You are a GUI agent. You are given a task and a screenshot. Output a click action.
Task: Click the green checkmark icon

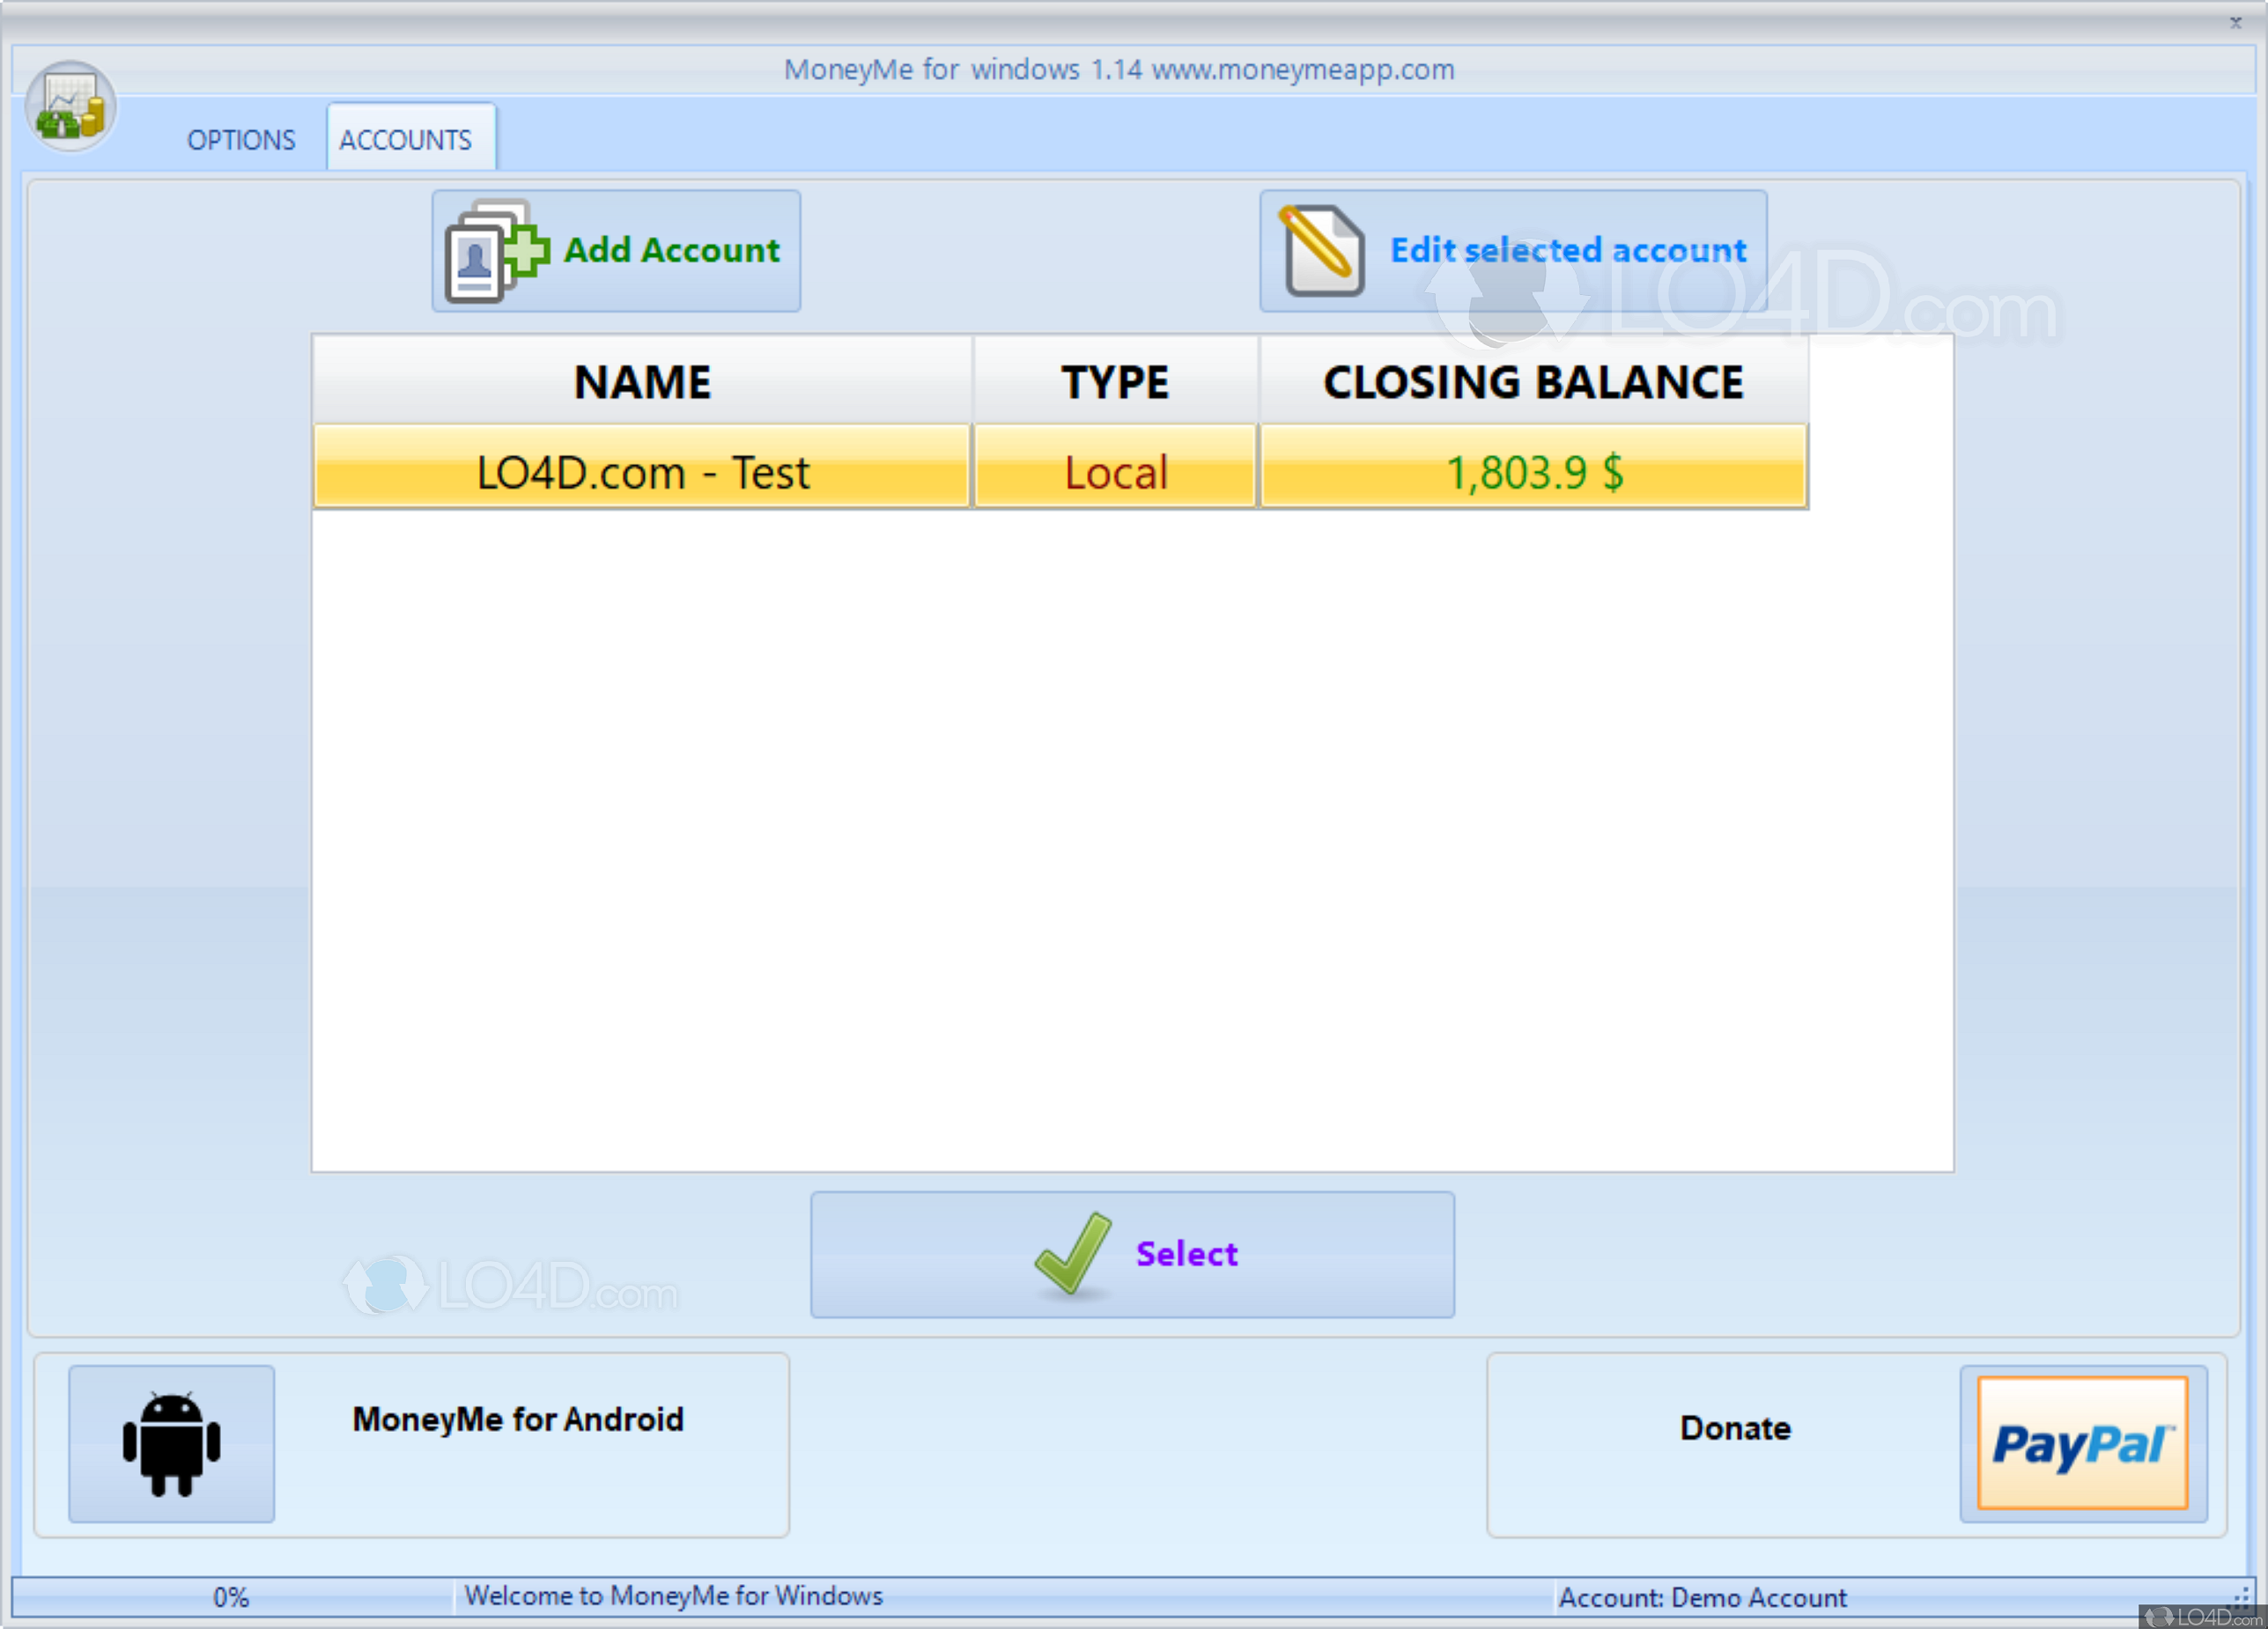click(x=1072, y=1253)
